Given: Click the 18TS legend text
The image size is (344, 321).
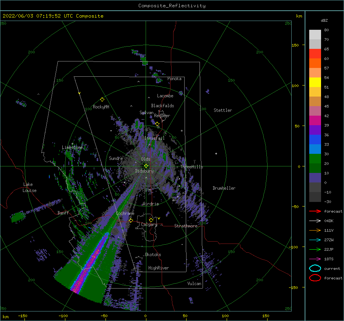Looking at the screenshot, I should click(x=329, y=259).
